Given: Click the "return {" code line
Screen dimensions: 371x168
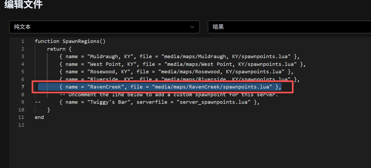Looking at the screenshot, I should coord(59,49).
